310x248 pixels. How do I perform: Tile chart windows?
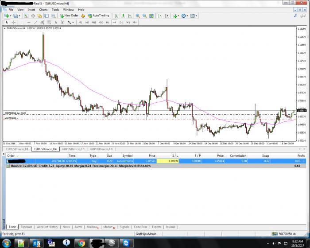coord(151,15)
